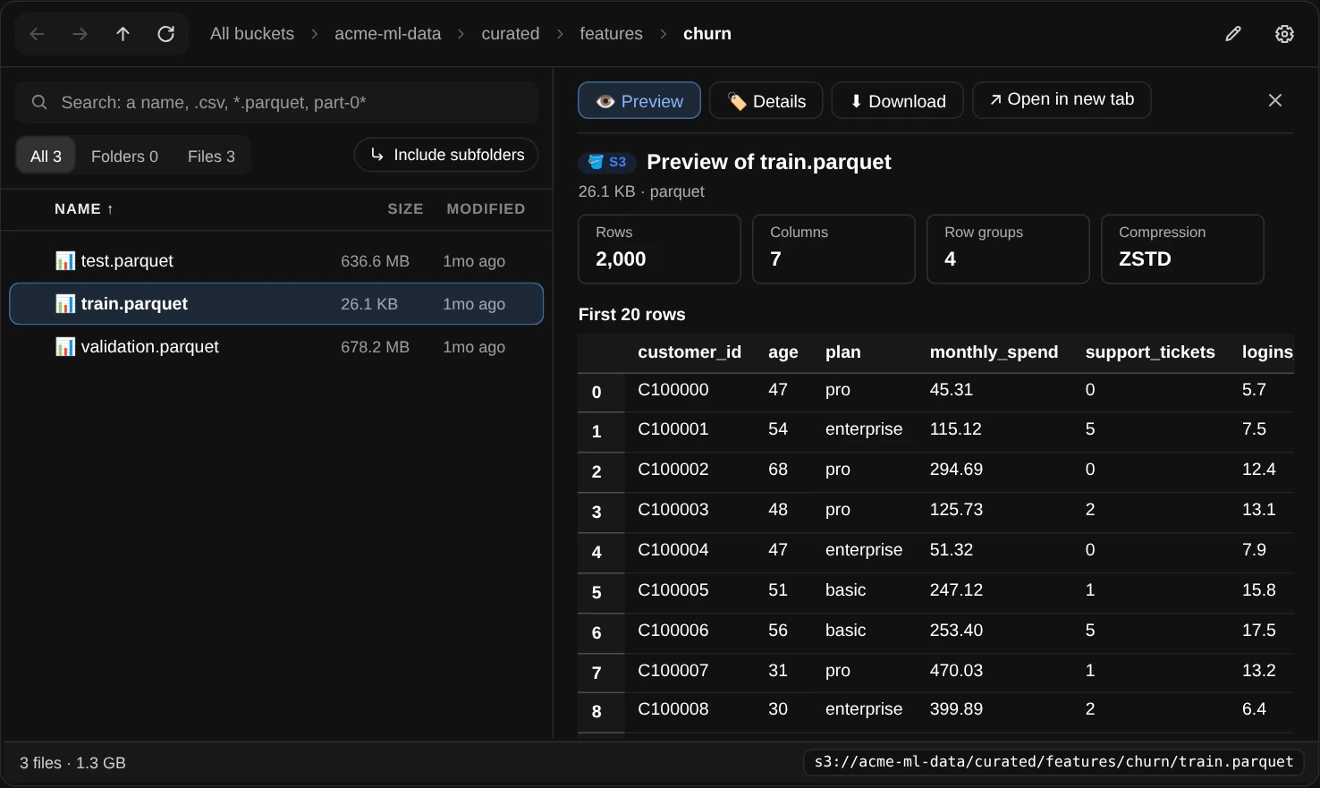Click the monthly_spend value 294.69
This screenshot has width=1320, height=788.
[956, 470]
